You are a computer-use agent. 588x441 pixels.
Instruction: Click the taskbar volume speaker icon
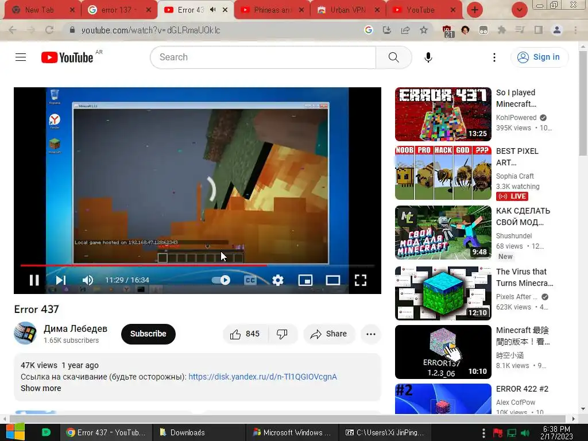pyautogui.click(x=525, y=433)
